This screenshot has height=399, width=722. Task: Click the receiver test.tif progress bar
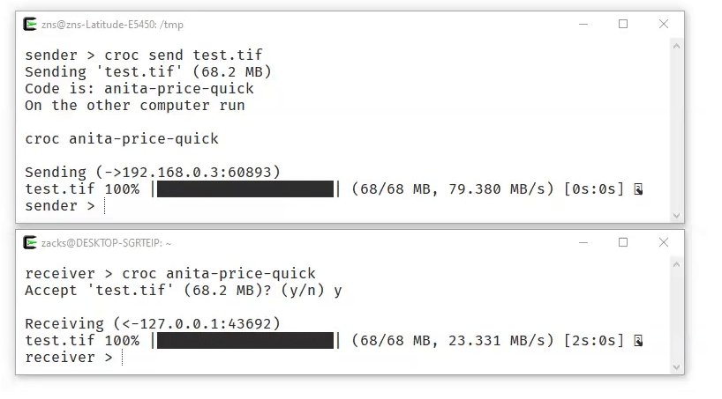(x=245, y=341)
